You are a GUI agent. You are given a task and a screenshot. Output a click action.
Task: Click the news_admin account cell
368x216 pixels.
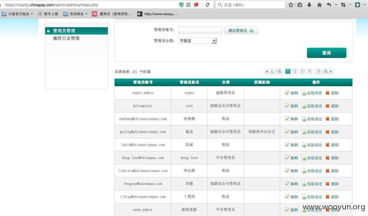click(143, 210)
